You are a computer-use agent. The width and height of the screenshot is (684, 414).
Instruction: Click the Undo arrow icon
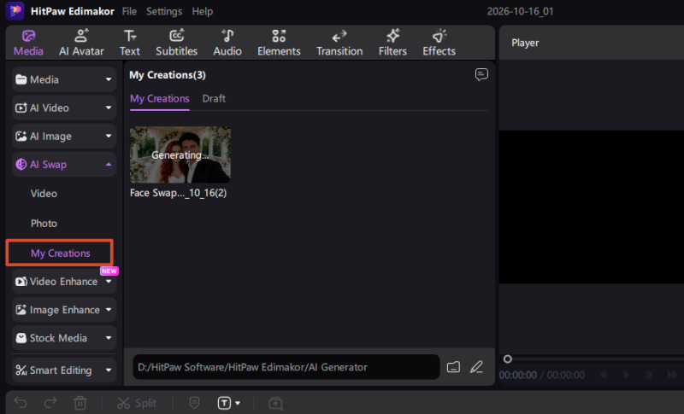[21, 403]
